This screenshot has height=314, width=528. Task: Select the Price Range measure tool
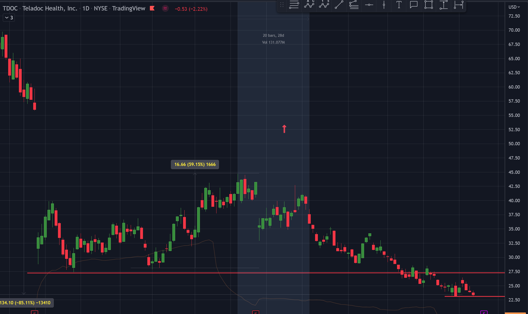coord(444,5)
